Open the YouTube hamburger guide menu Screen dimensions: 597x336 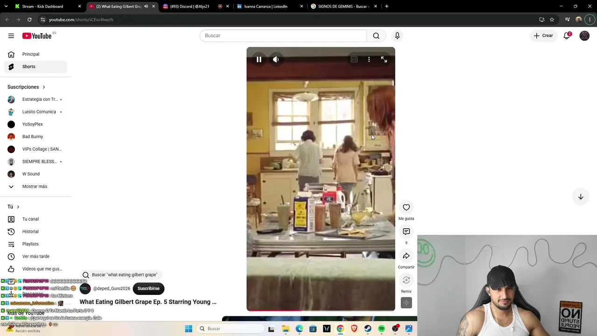click(x=11, y=36)
